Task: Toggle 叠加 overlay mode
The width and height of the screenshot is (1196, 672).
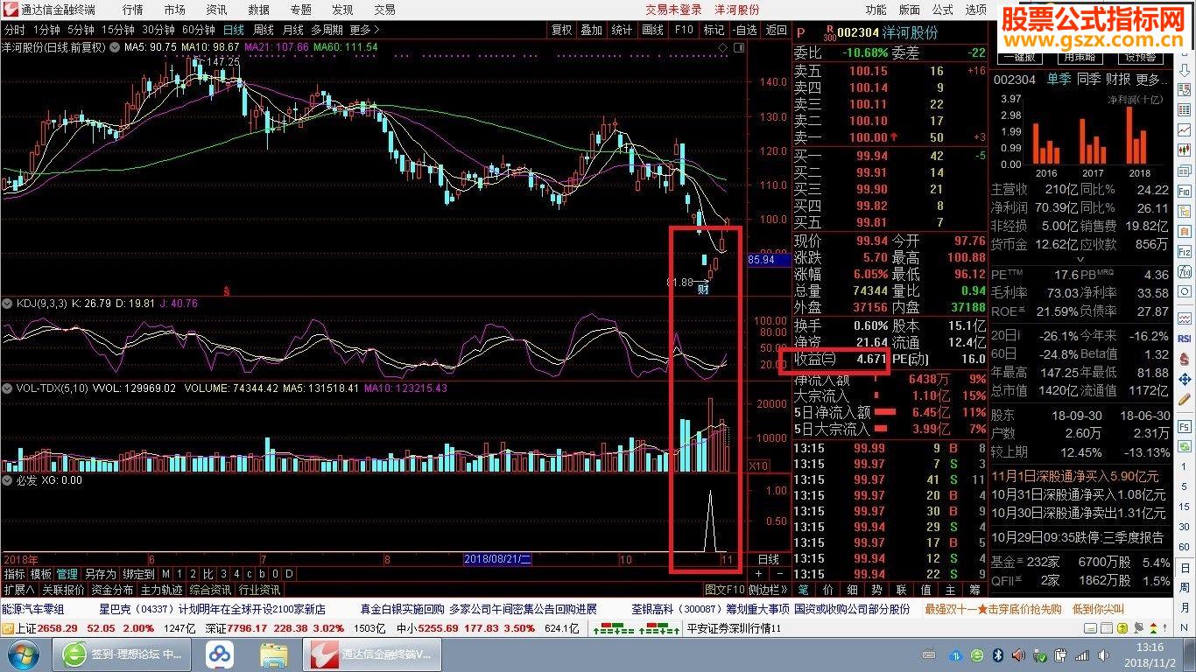Action: 591,30
